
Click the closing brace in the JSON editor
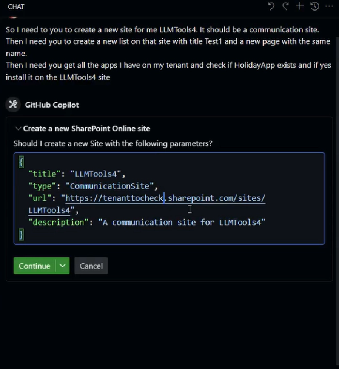pyautogui.click(x=21, y=234)
